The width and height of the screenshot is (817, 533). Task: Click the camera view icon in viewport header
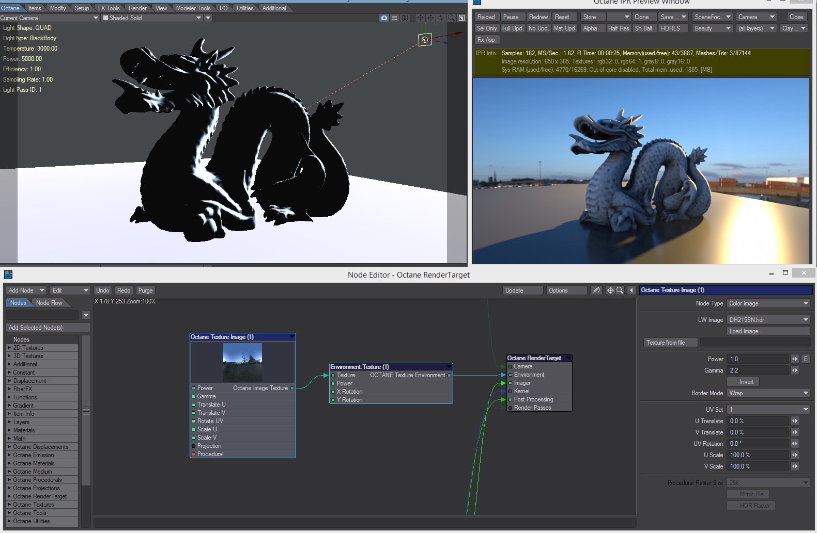tap(384, 18)
